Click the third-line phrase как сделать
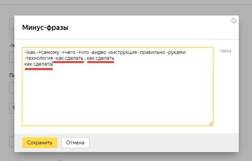This screenshot has width=252, height=161. pyautogui.click(x=38, y=64)
